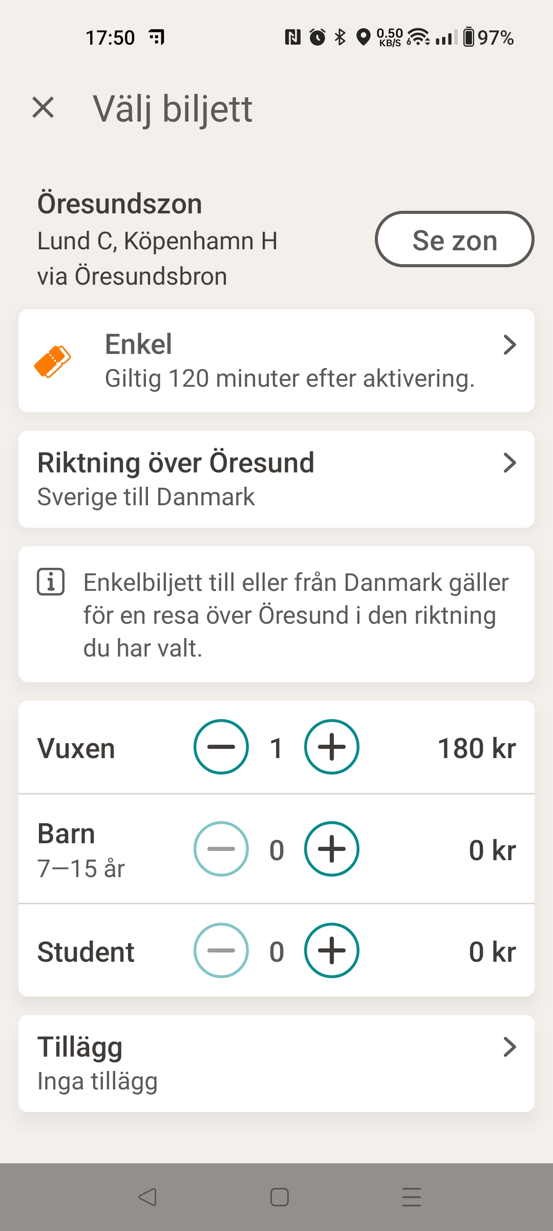Tap Android home navigation button

pyautogui.click(x=279, y=1197)
